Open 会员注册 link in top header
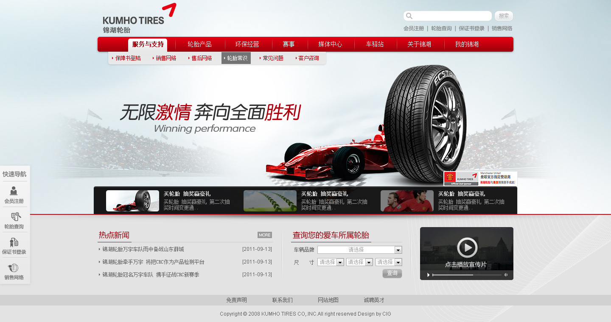This screenshot has height=322, width=611. pyautogui.click(x=414, y=28)
